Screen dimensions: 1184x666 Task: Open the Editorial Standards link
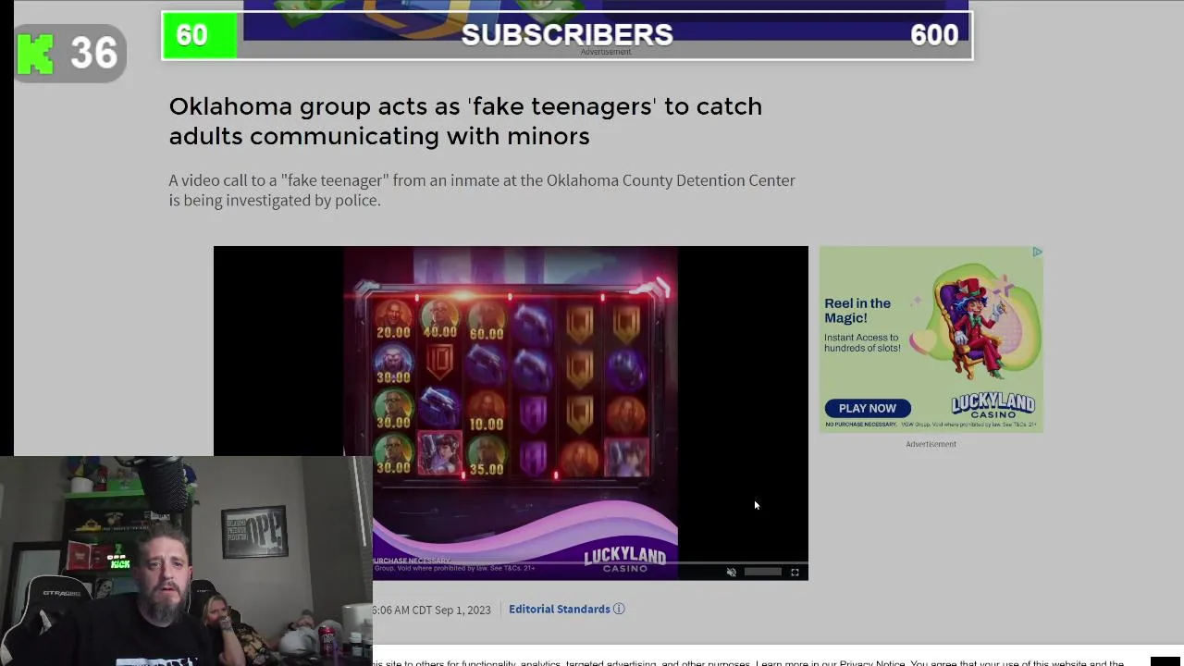[x=560, y=609]
